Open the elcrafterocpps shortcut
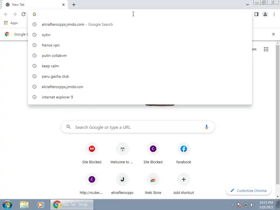 click(x=122, y=184)
